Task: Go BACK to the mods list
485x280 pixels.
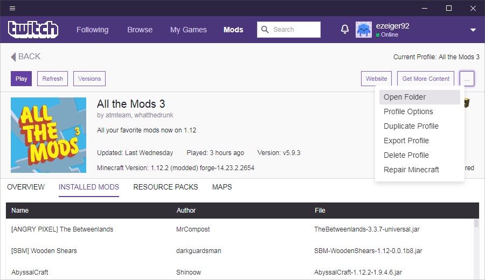Action: 25,57
